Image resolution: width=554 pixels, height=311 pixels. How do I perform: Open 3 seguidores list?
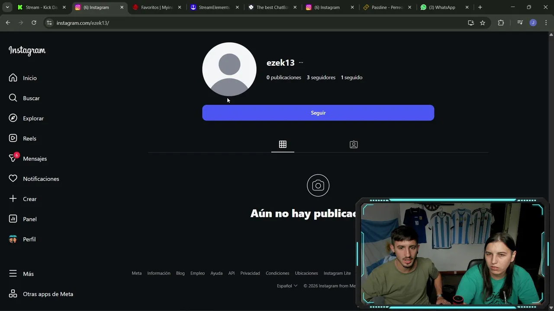pyautogui.click(x=321, y=77)
